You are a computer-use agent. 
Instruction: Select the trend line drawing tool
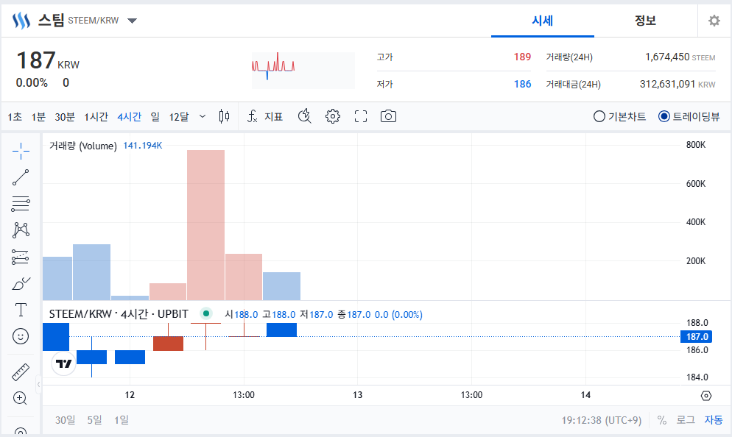(x=21, y=177)
